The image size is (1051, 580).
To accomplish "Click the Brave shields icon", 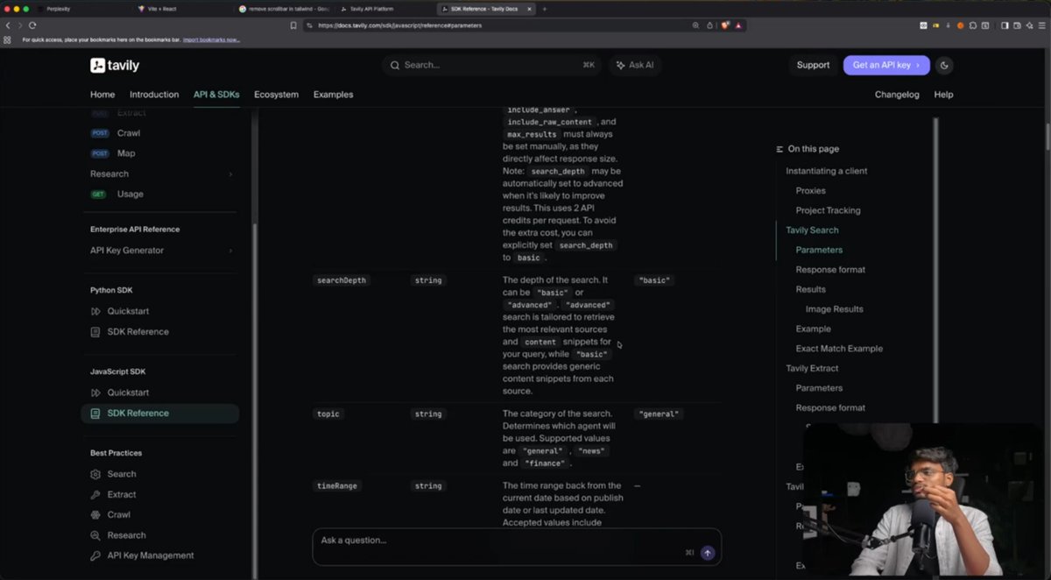I will pyautogui.click(x=726, y=25).
